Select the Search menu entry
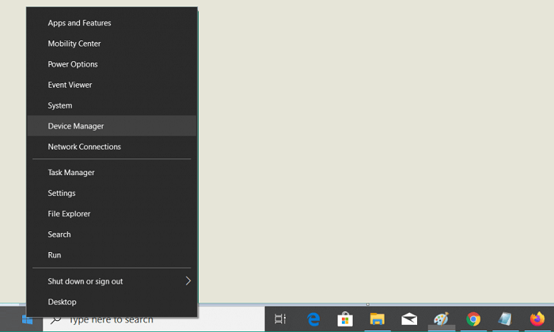Image resolution: width=554 pixels, height=332 pixels. pos(112,235)
